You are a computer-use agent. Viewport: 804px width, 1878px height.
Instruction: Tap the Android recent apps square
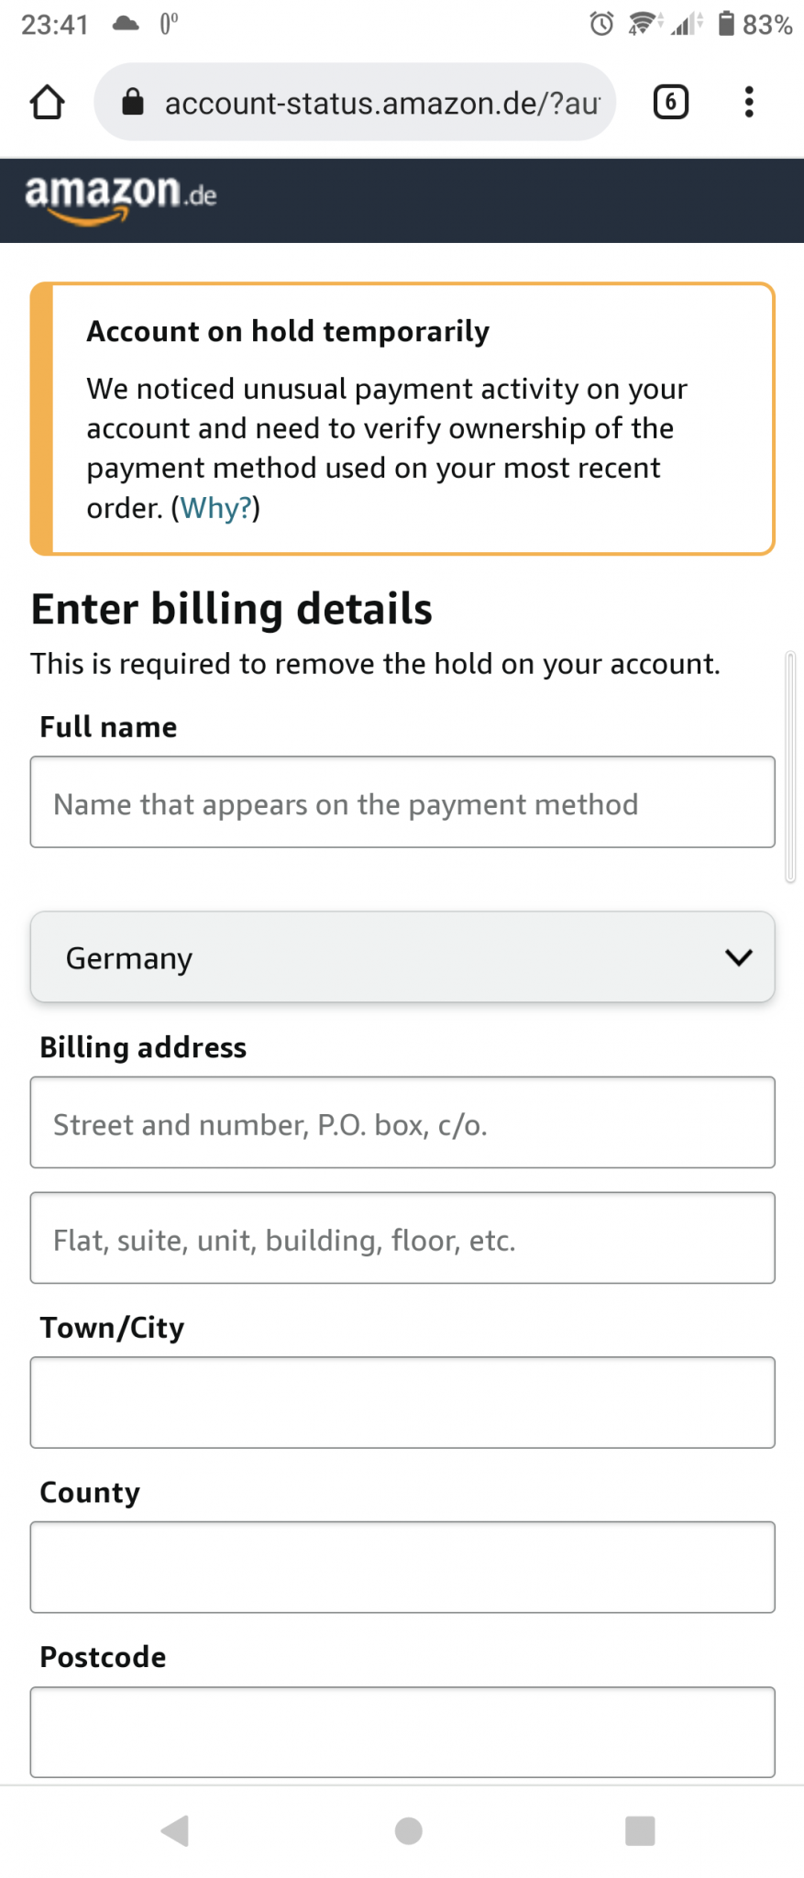click(x=640, y=1830)
